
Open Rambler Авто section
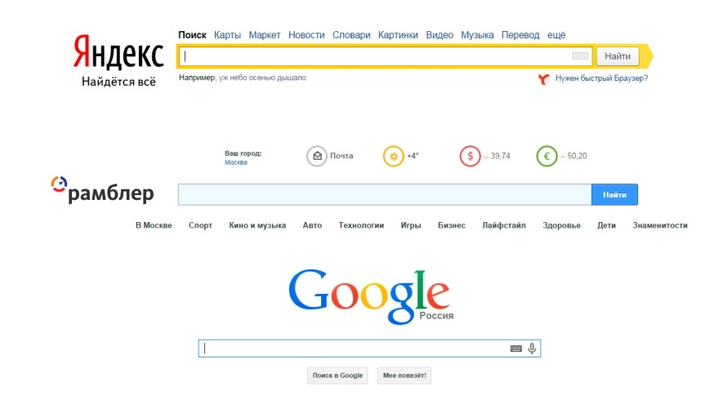pos(312,225)
